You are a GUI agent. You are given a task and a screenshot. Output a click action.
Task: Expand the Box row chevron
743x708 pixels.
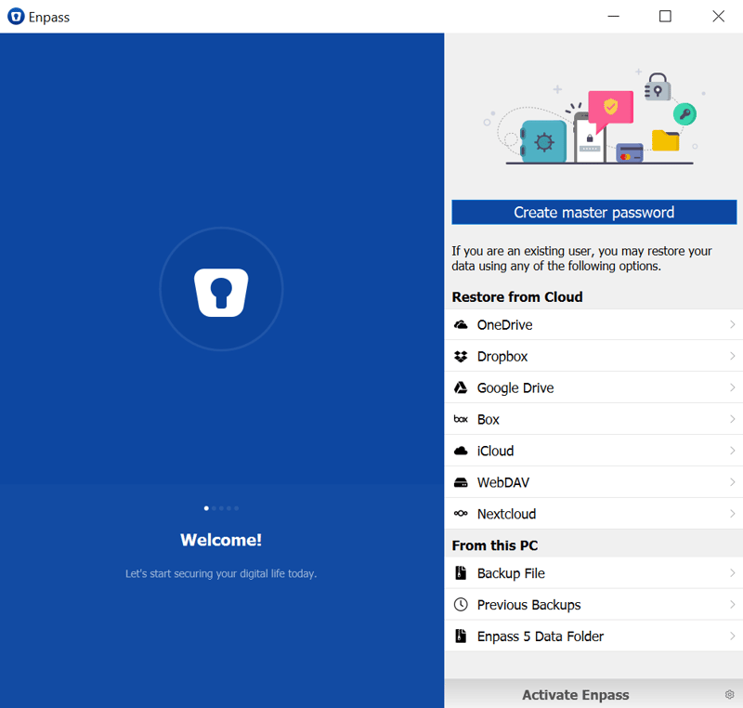(733, 419)
